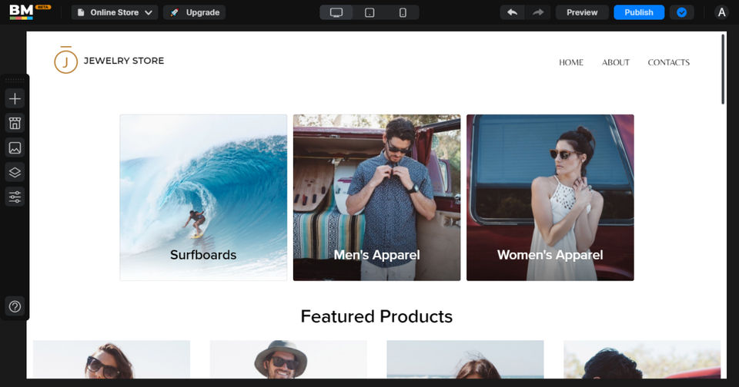739x387 pixels.
Task: Click the undo arrow
Action: (x=512, y=12)
